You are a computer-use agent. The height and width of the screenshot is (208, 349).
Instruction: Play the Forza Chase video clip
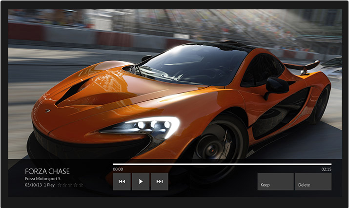[x=141, y=181]
